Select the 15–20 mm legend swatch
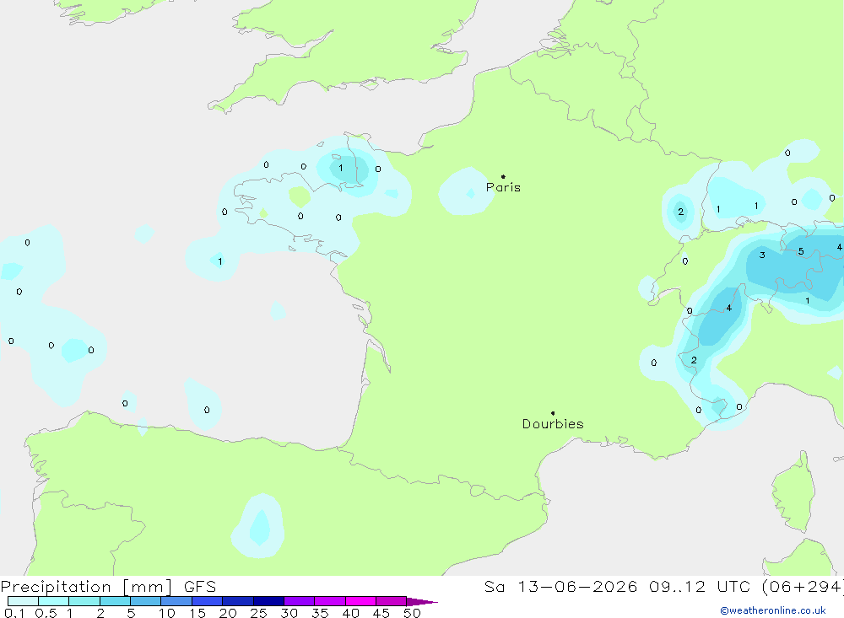Screen dimensions: 844x618 pos(208,601)
